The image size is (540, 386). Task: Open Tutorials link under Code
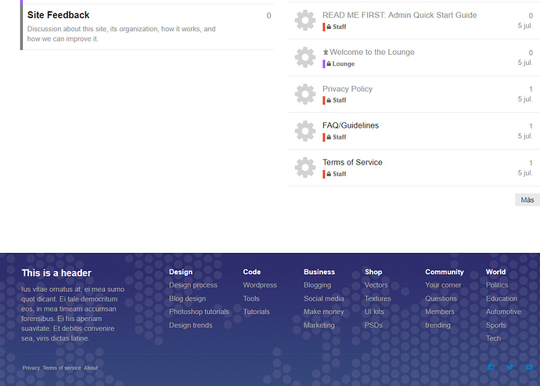[256, 312]
